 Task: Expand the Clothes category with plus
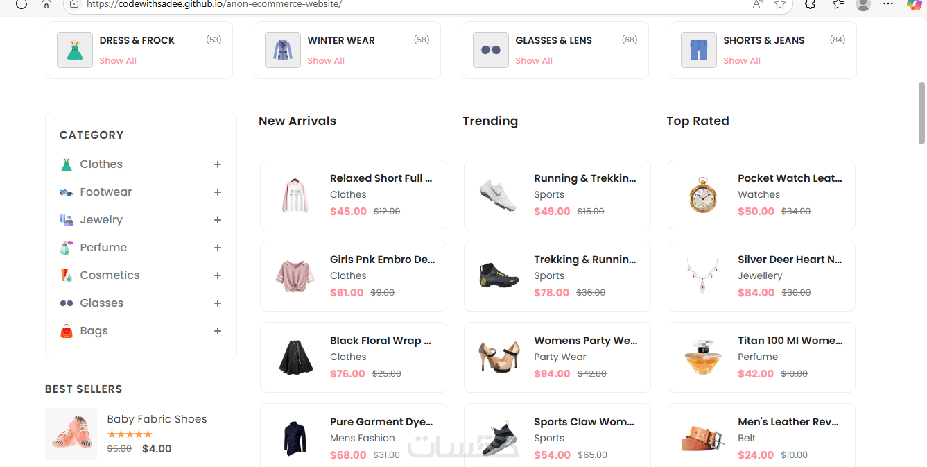(x=218, y=164)
